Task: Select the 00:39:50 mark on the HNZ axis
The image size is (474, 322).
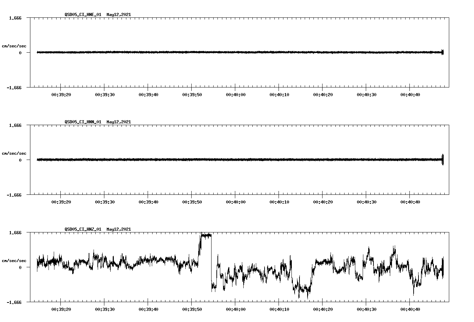Action: tap(192, 309)
